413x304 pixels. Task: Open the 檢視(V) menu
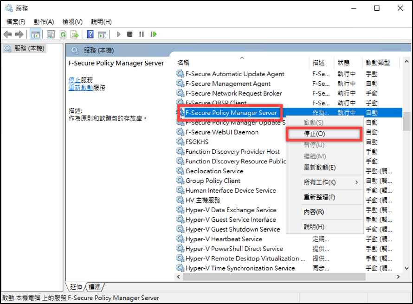[x=72, y=22]
